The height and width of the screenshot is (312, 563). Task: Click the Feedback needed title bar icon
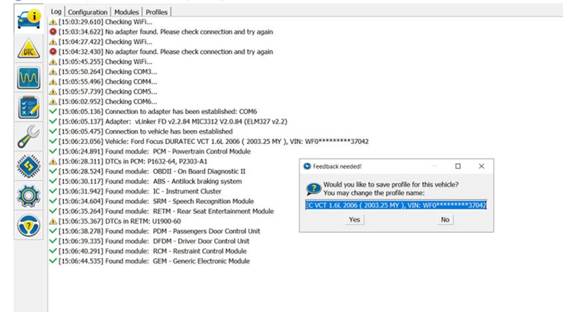[307, 166]
